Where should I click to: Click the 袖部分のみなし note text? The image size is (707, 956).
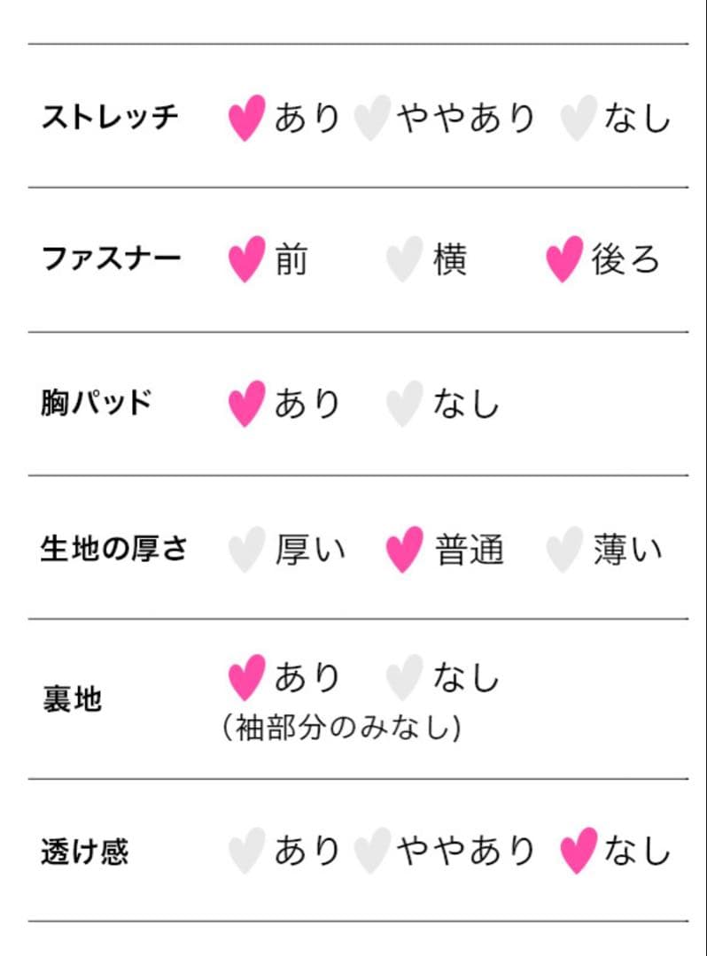pos(342,728)
